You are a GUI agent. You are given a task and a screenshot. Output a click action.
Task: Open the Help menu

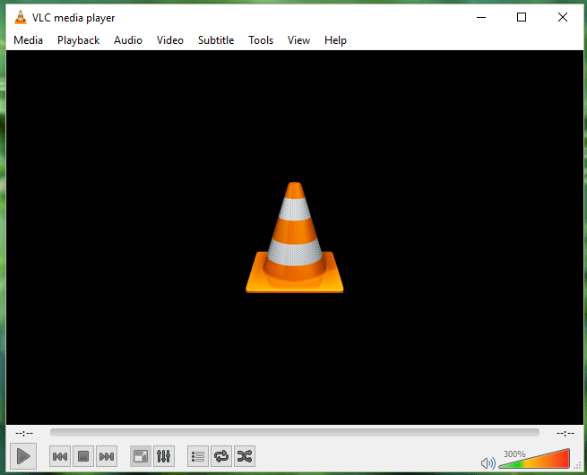pos(335,40)
